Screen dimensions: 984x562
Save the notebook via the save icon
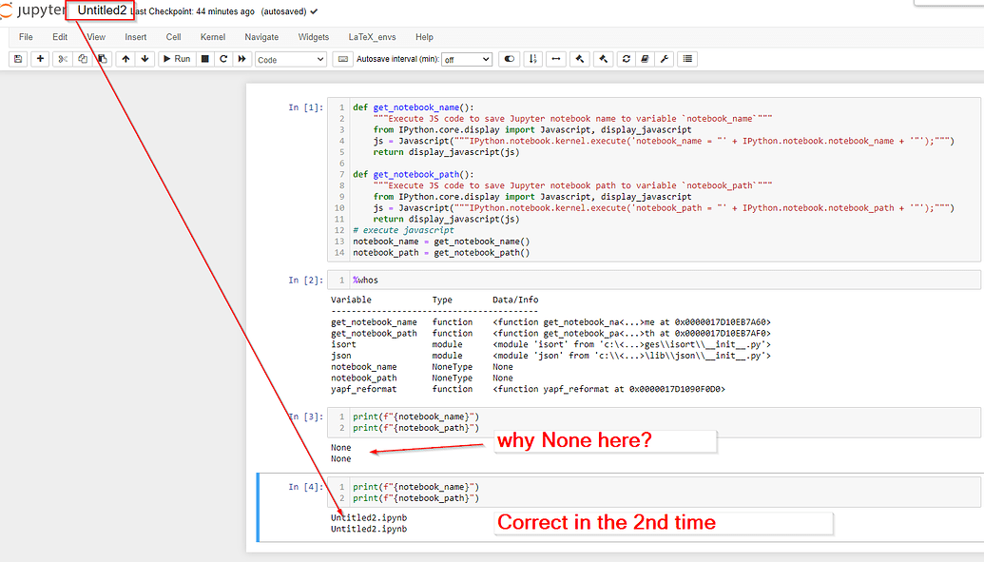click(17, 59)
